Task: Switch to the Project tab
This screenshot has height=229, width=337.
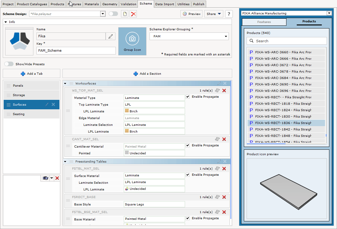Action: click(x=8, y=4)
